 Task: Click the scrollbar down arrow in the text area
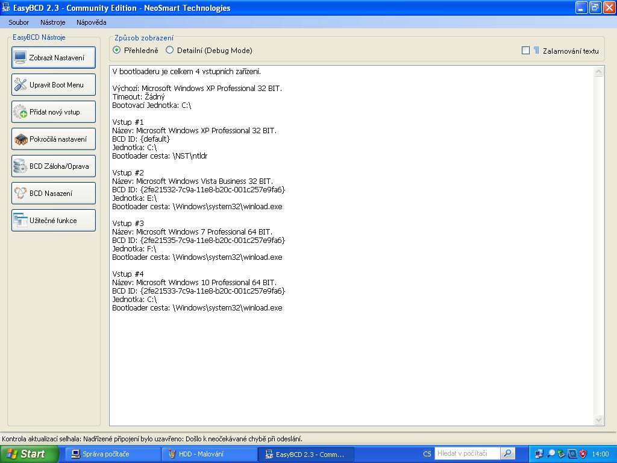(598, 420)
